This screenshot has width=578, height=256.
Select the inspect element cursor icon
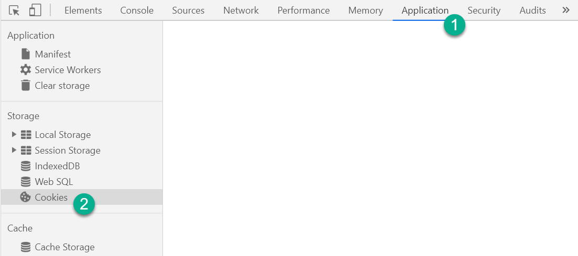coord(14,10)
